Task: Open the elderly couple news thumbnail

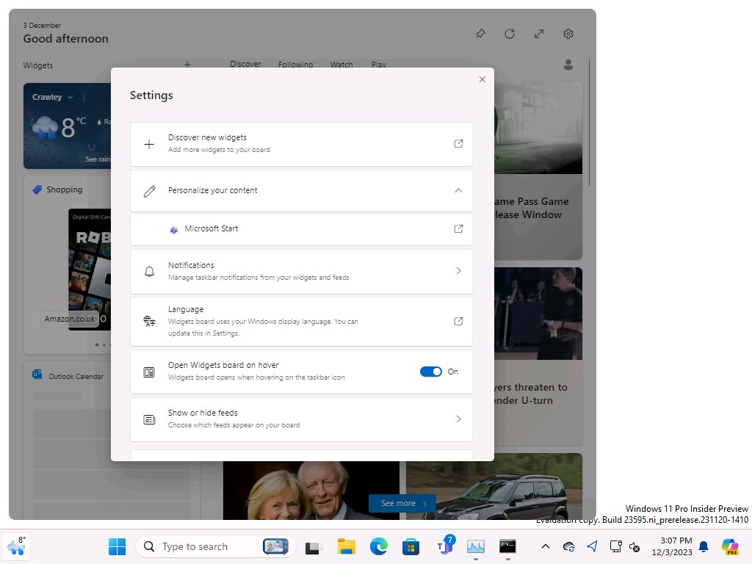Action: (x=311, y=490)
